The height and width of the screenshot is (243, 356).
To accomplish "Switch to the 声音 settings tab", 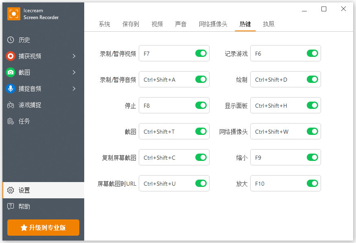I will (x=181, y=24).
